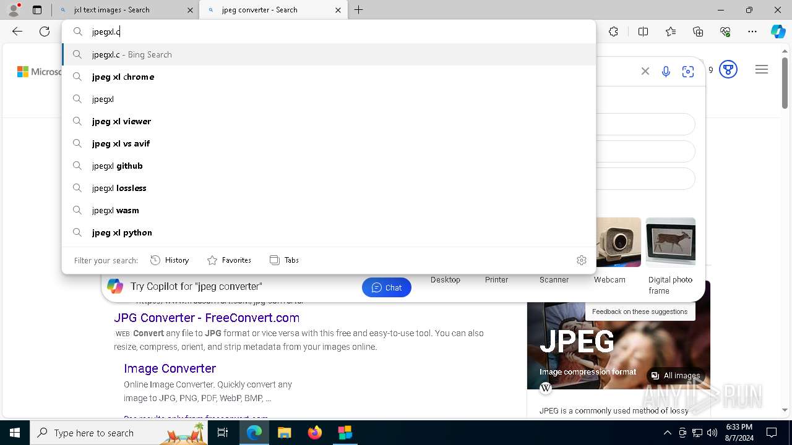Viewport: 792px width, 445px height.
Task: Open Microsoft Edge taskbar icon
Action: [254, 433]
